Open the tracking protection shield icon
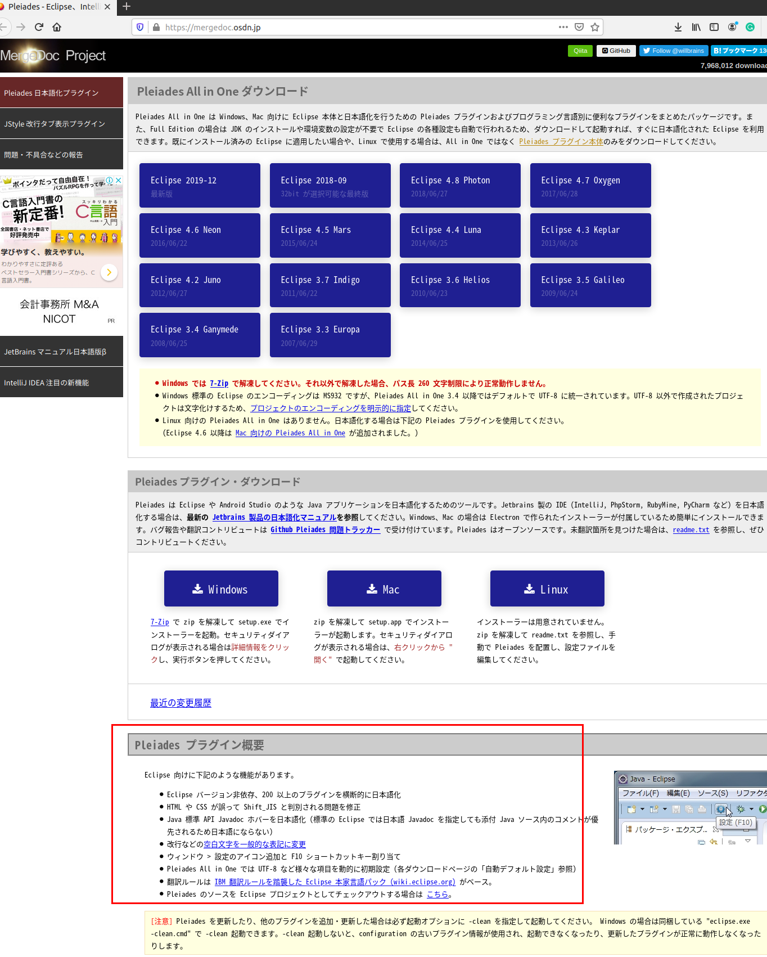 pos(140,27)
